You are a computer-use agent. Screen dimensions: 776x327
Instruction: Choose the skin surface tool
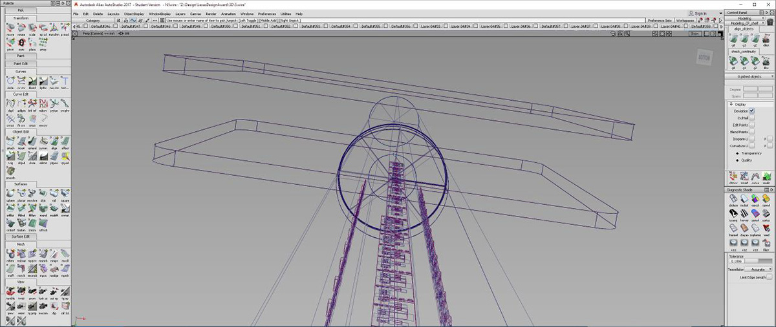pos(43,193)
